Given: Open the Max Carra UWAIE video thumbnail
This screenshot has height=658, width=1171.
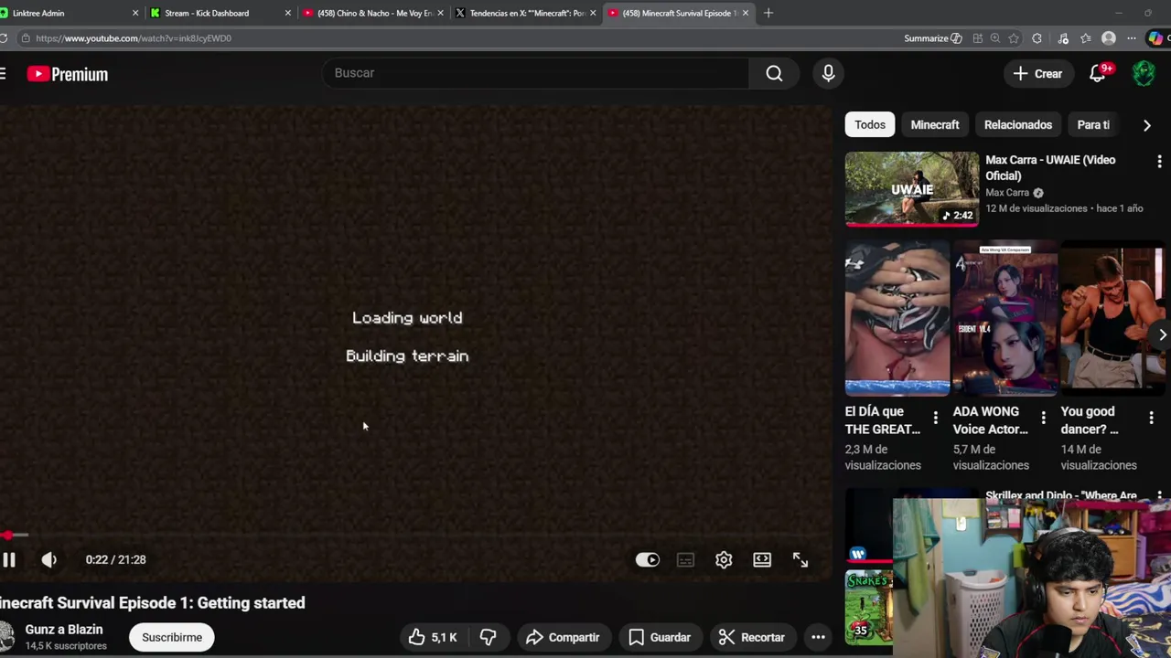Looking at the screenshot, I should click(912, 188).
